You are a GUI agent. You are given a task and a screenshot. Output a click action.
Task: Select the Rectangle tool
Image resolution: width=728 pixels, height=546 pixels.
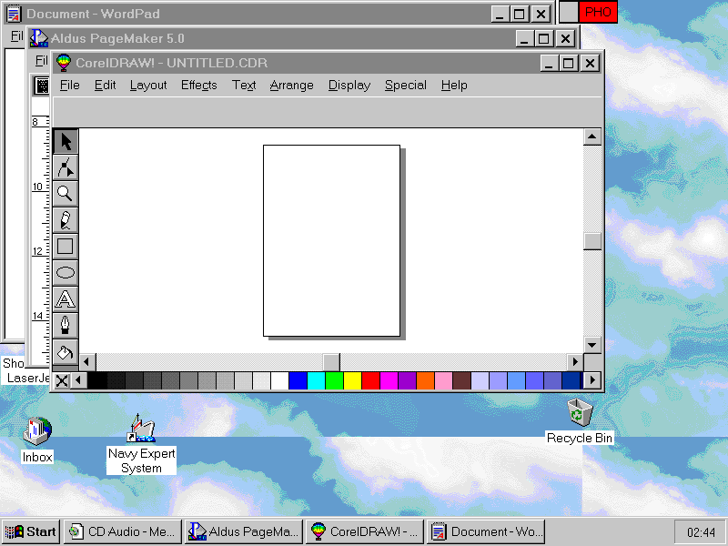[65, 246]
